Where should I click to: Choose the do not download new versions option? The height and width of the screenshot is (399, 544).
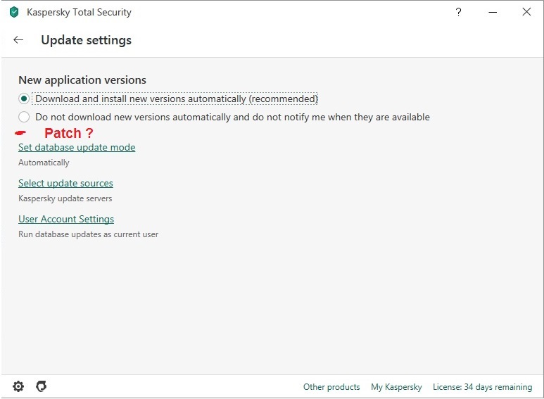click(25, 118)
